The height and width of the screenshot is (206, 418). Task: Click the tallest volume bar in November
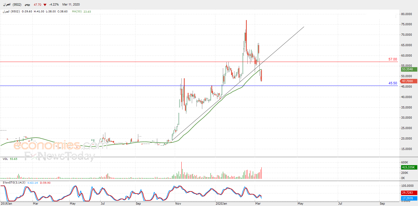coord(182,170)
